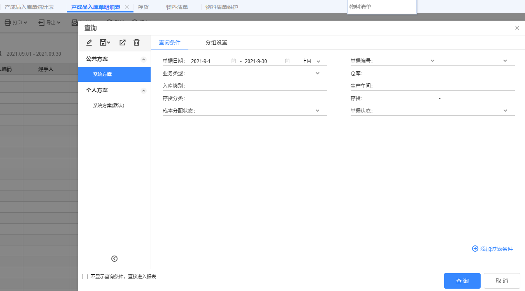This screenshot has width=525, height=291.
Task: Click the 经手人 column header
Action: coord(46,69)
